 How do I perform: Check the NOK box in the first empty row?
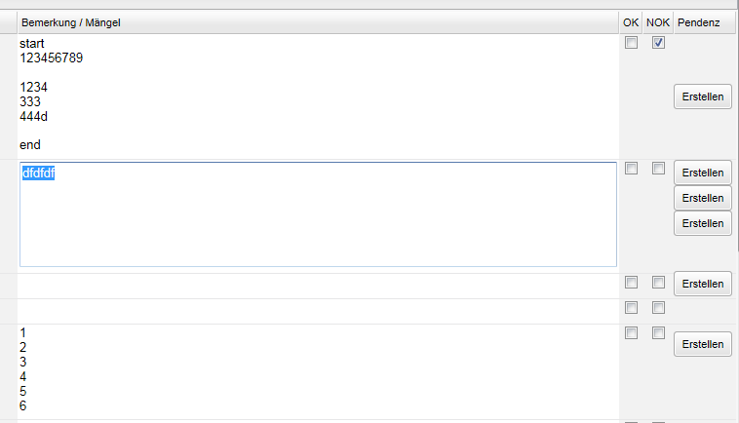click(658, 283)
